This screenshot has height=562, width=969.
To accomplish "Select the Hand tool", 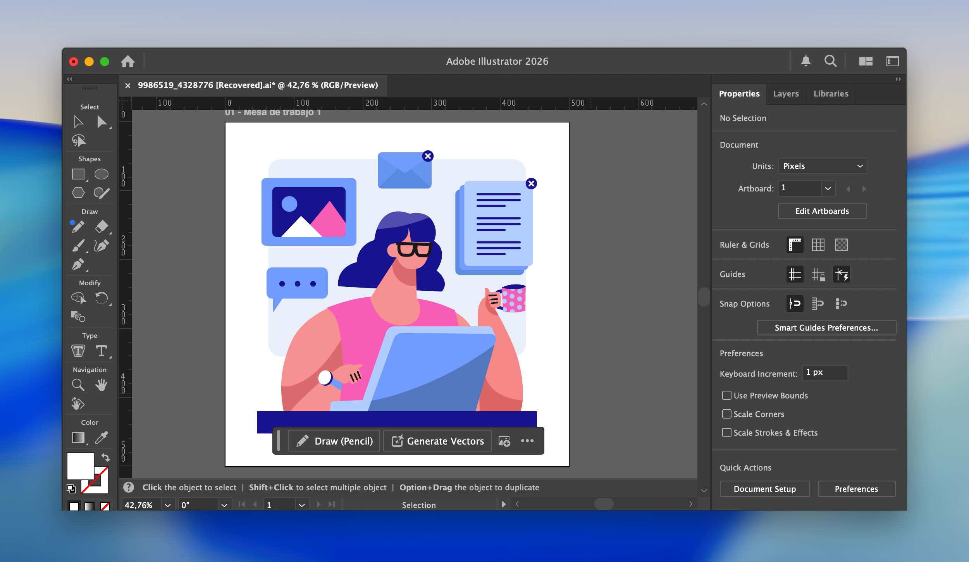I will coord(102,385).
